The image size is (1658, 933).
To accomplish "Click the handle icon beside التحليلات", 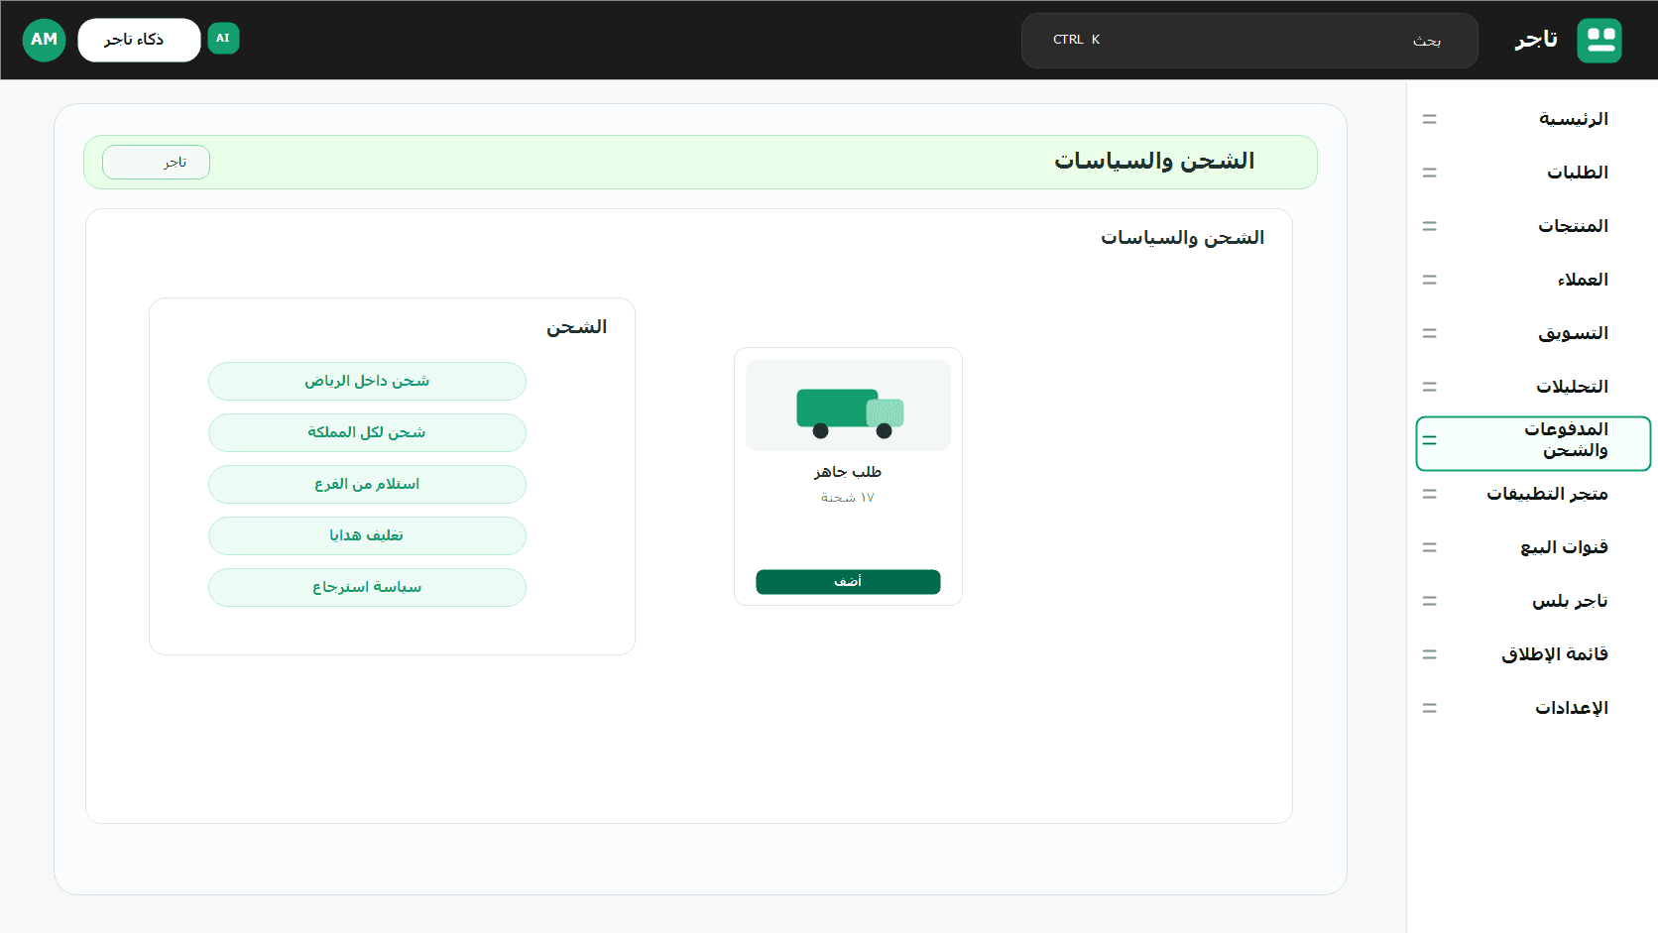I will pyautogui.click(x=1429, y=387).
